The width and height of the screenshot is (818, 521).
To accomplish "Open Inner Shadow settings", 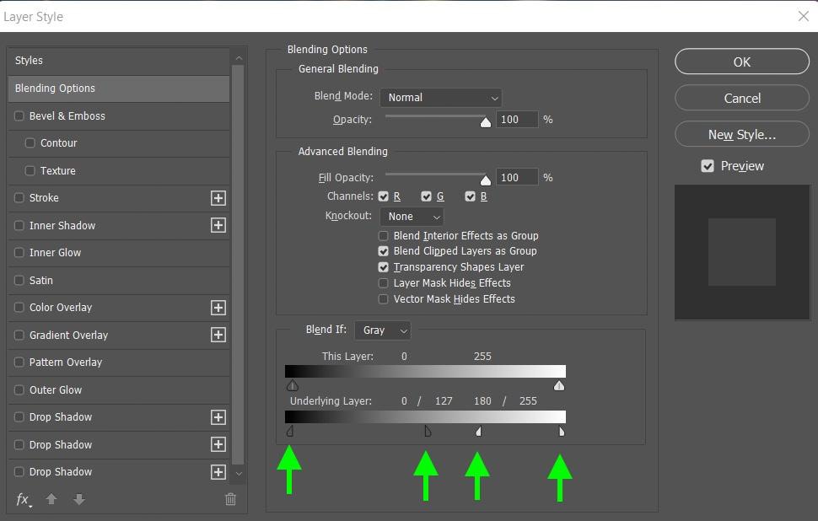I will (62, 225).
